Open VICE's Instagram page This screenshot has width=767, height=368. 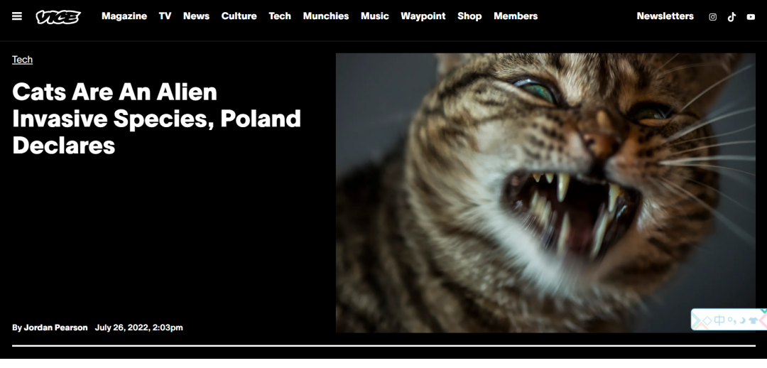[x=713, y=17]
